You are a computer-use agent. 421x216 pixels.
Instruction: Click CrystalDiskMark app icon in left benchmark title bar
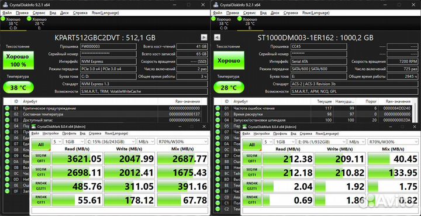[x=33, y=126]
